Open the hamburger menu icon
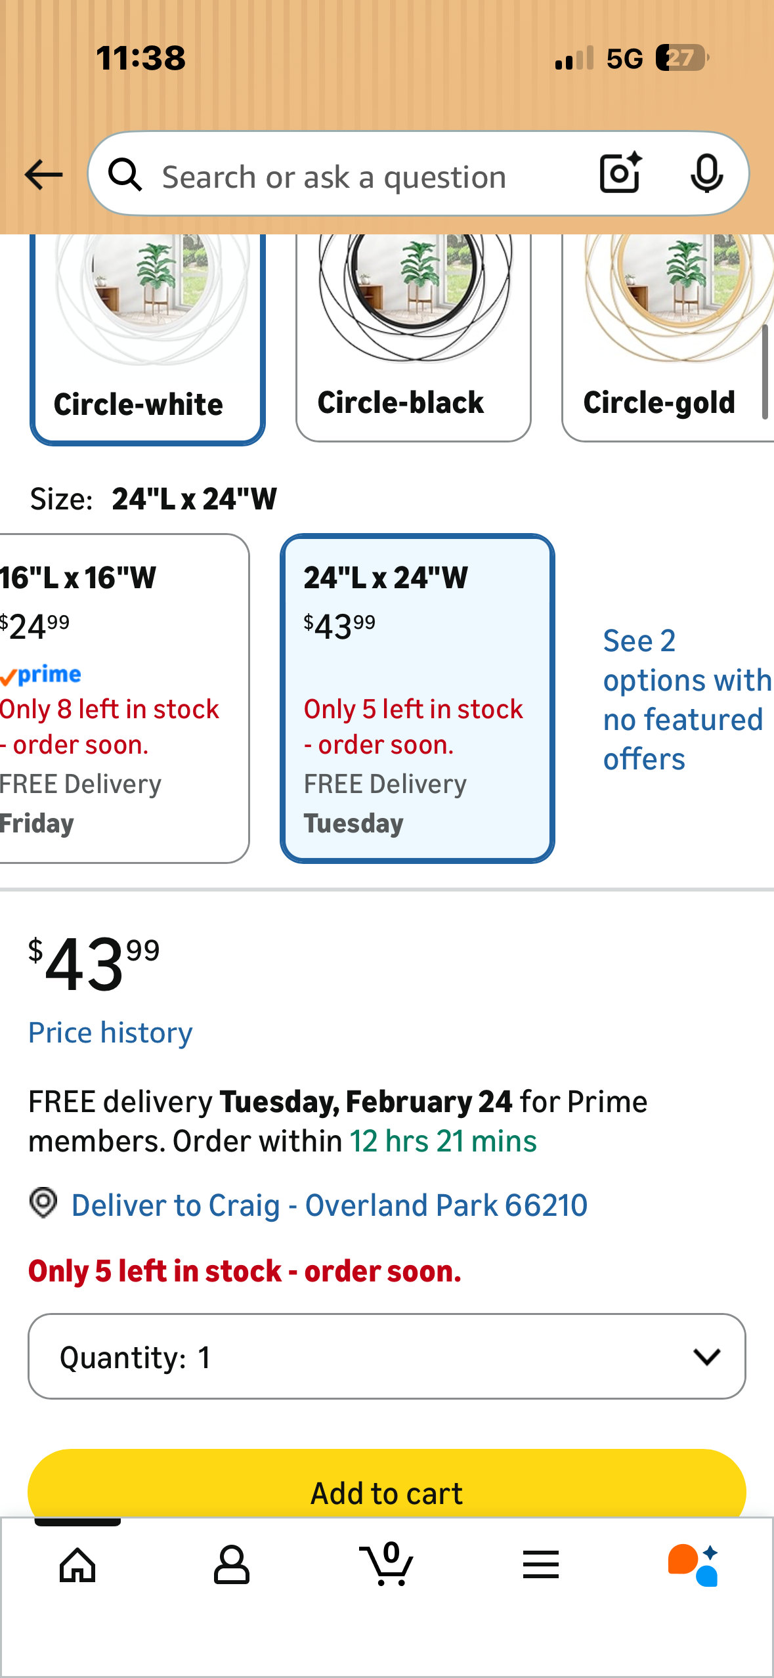The height and width of the screenshot is (1678, 774). pos(541,1565)
